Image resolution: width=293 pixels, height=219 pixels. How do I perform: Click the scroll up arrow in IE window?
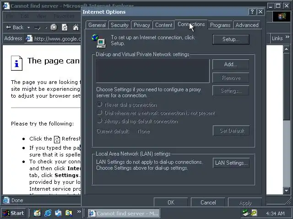(286, 49)
